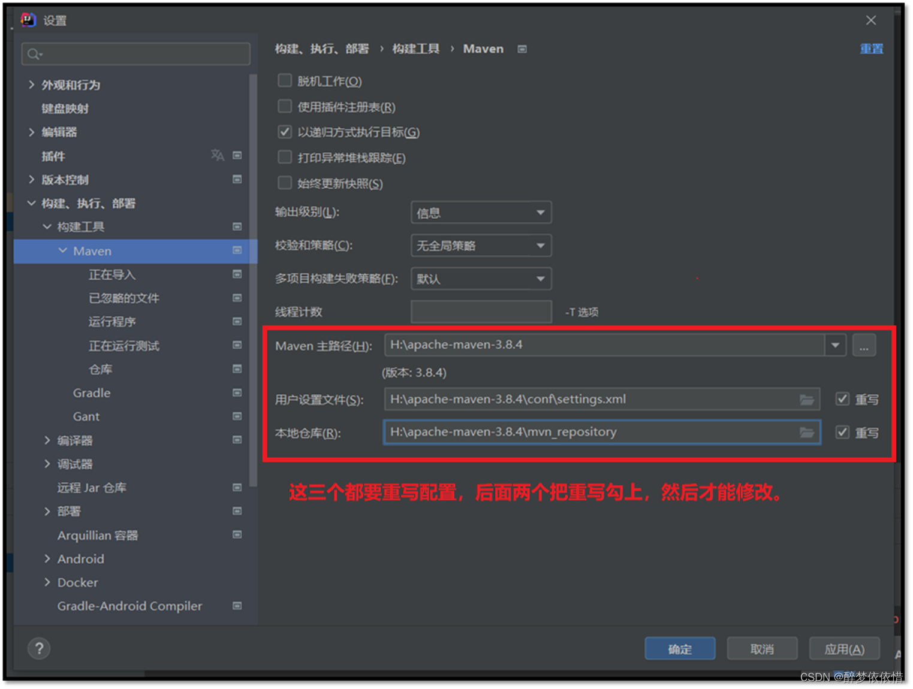Expand 编辑器 tree node
The height and width of the screenshot is (689, 913).
pos(32,132)
